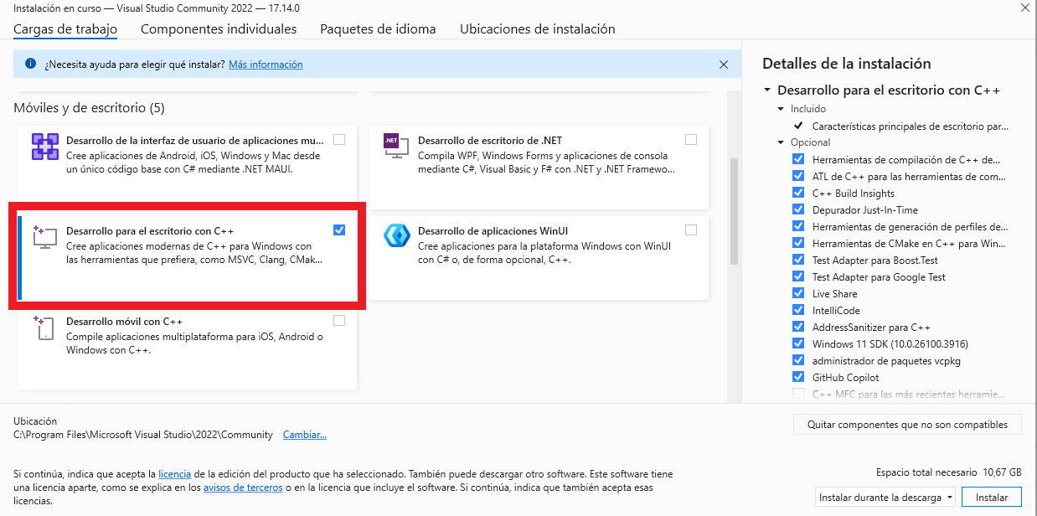The width and height of the screenshot is (1037, 516).
Task: Click the Detalles de la instalación heading
Action: tap(847, 64)
